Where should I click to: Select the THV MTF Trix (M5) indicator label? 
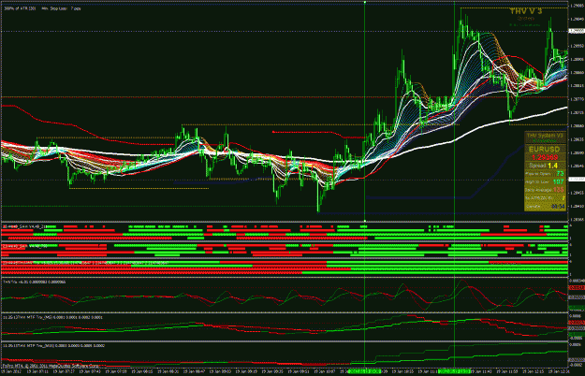(52, 317)
